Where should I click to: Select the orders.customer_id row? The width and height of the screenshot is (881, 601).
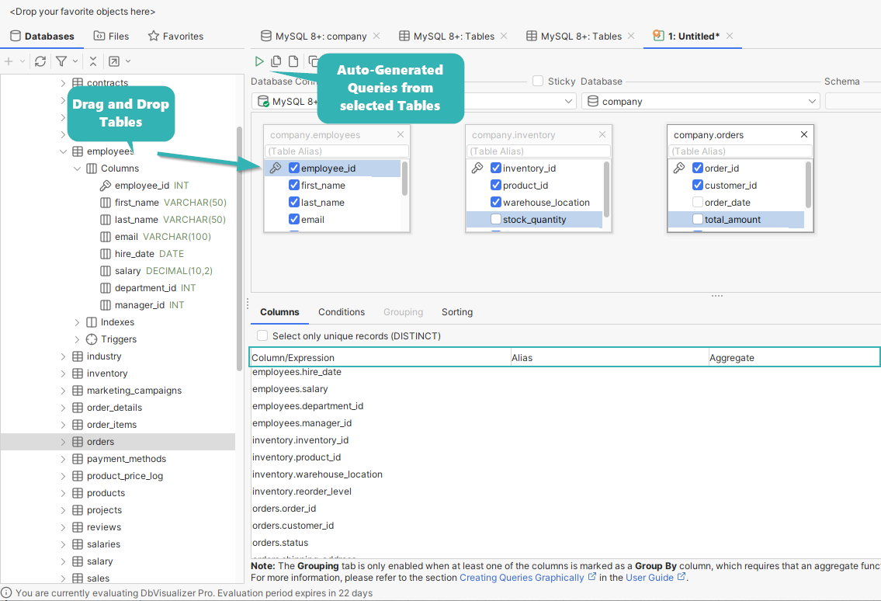pos(565,526)
